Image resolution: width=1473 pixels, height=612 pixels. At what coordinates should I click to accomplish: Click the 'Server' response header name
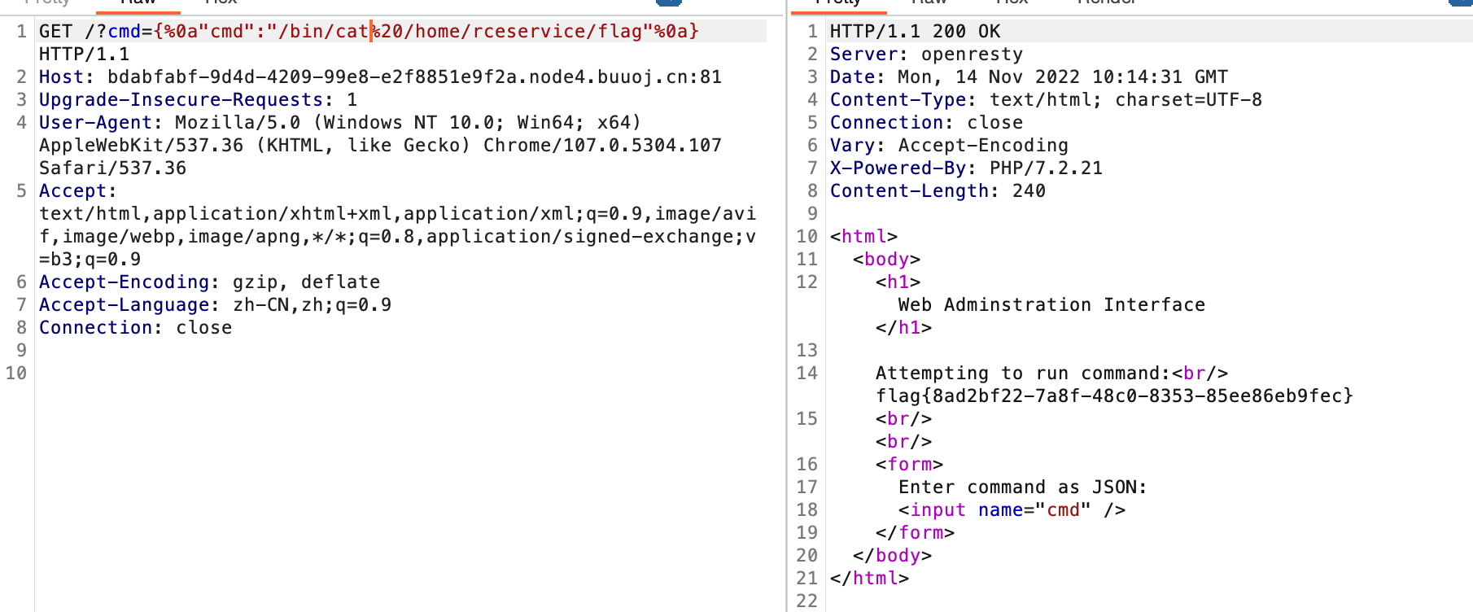pos(863,54)
